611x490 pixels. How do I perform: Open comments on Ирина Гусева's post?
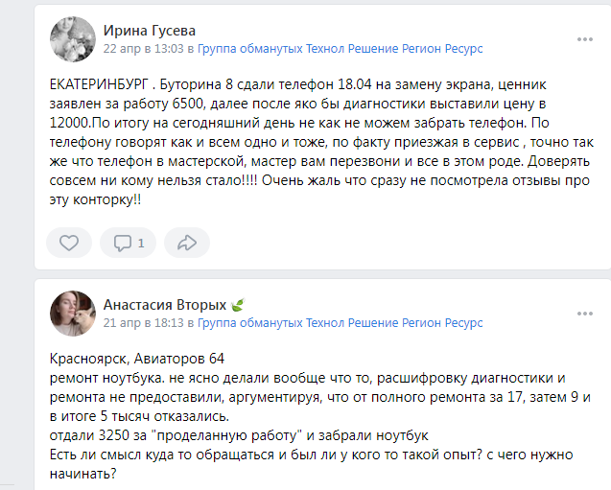[x=128, y=243]
